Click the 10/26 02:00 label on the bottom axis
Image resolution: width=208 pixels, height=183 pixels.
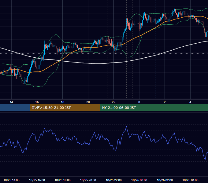(165, 180)
